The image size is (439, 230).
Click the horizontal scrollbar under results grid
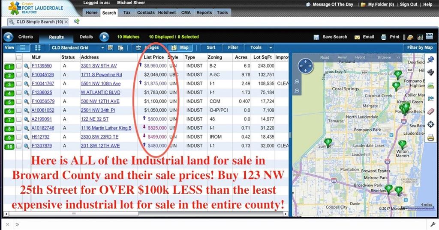[x=74, y=213]
